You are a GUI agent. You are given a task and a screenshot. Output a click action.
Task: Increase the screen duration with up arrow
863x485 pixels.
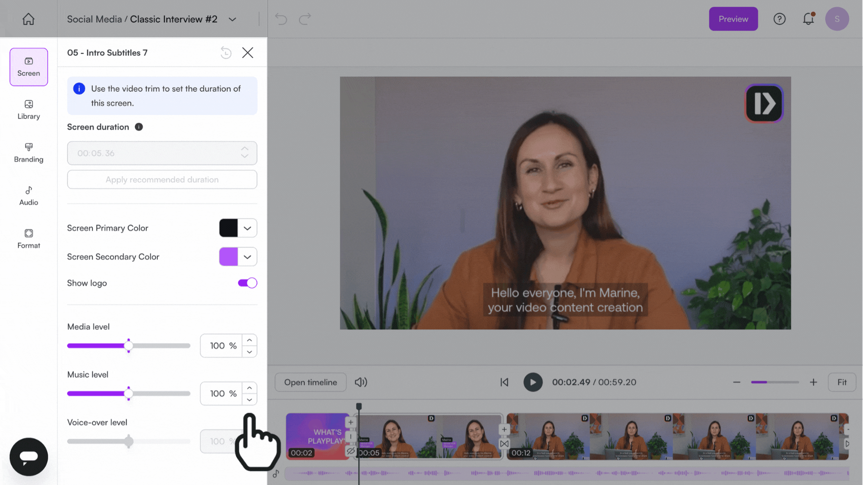[245, 149]
